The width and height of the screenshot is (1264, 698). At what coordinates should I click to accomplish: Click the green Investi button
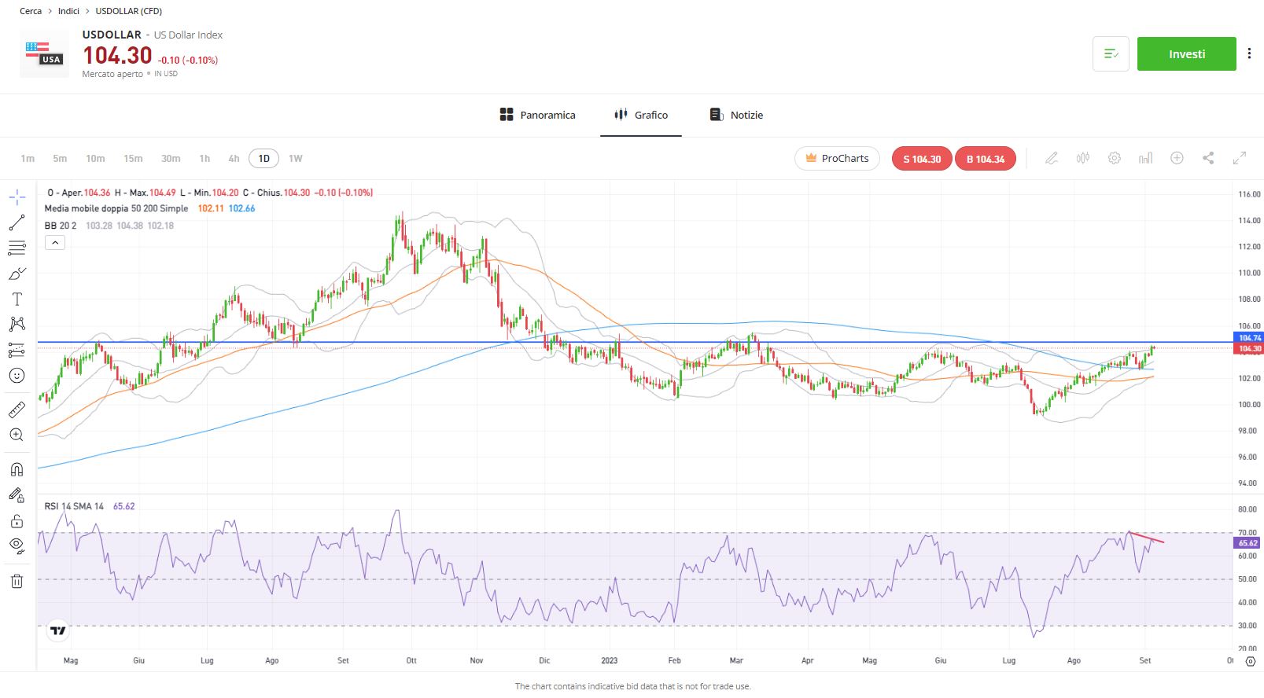1186,54
